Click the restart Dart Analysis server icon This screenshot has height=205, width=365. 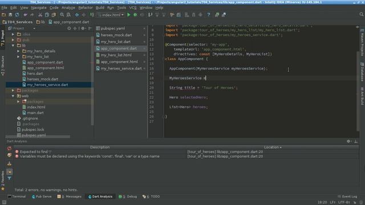point(9,148)
